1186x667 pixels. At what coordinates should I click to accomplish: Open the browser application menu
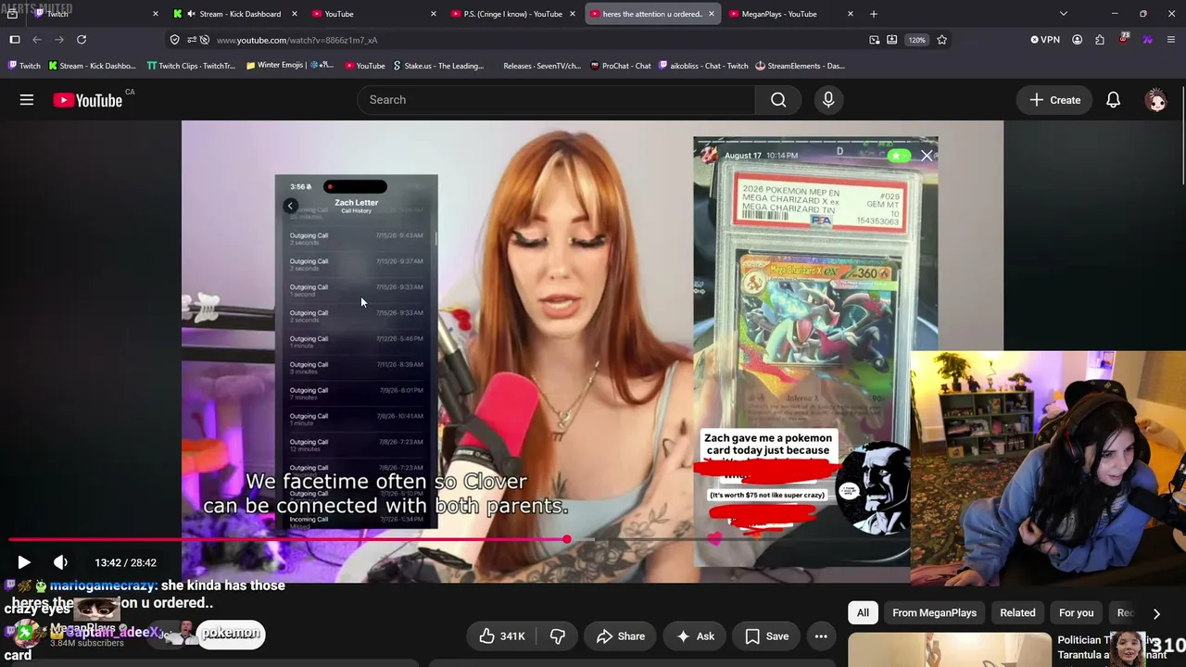[1171, 40]
